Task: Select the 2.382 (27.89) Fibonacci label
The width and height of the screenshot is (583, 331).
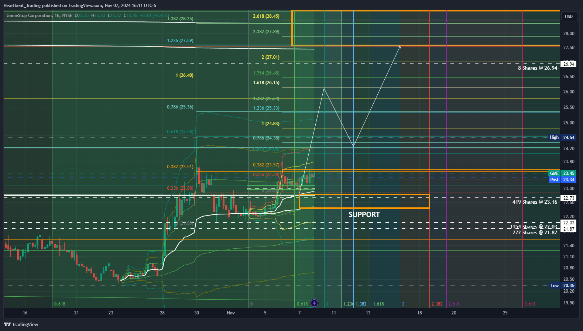Action: pyautogui.click(x=266, y=32)
